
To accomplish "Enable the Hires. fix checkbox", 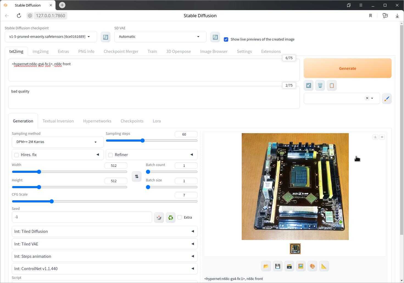I will click(x=16, y=155).
